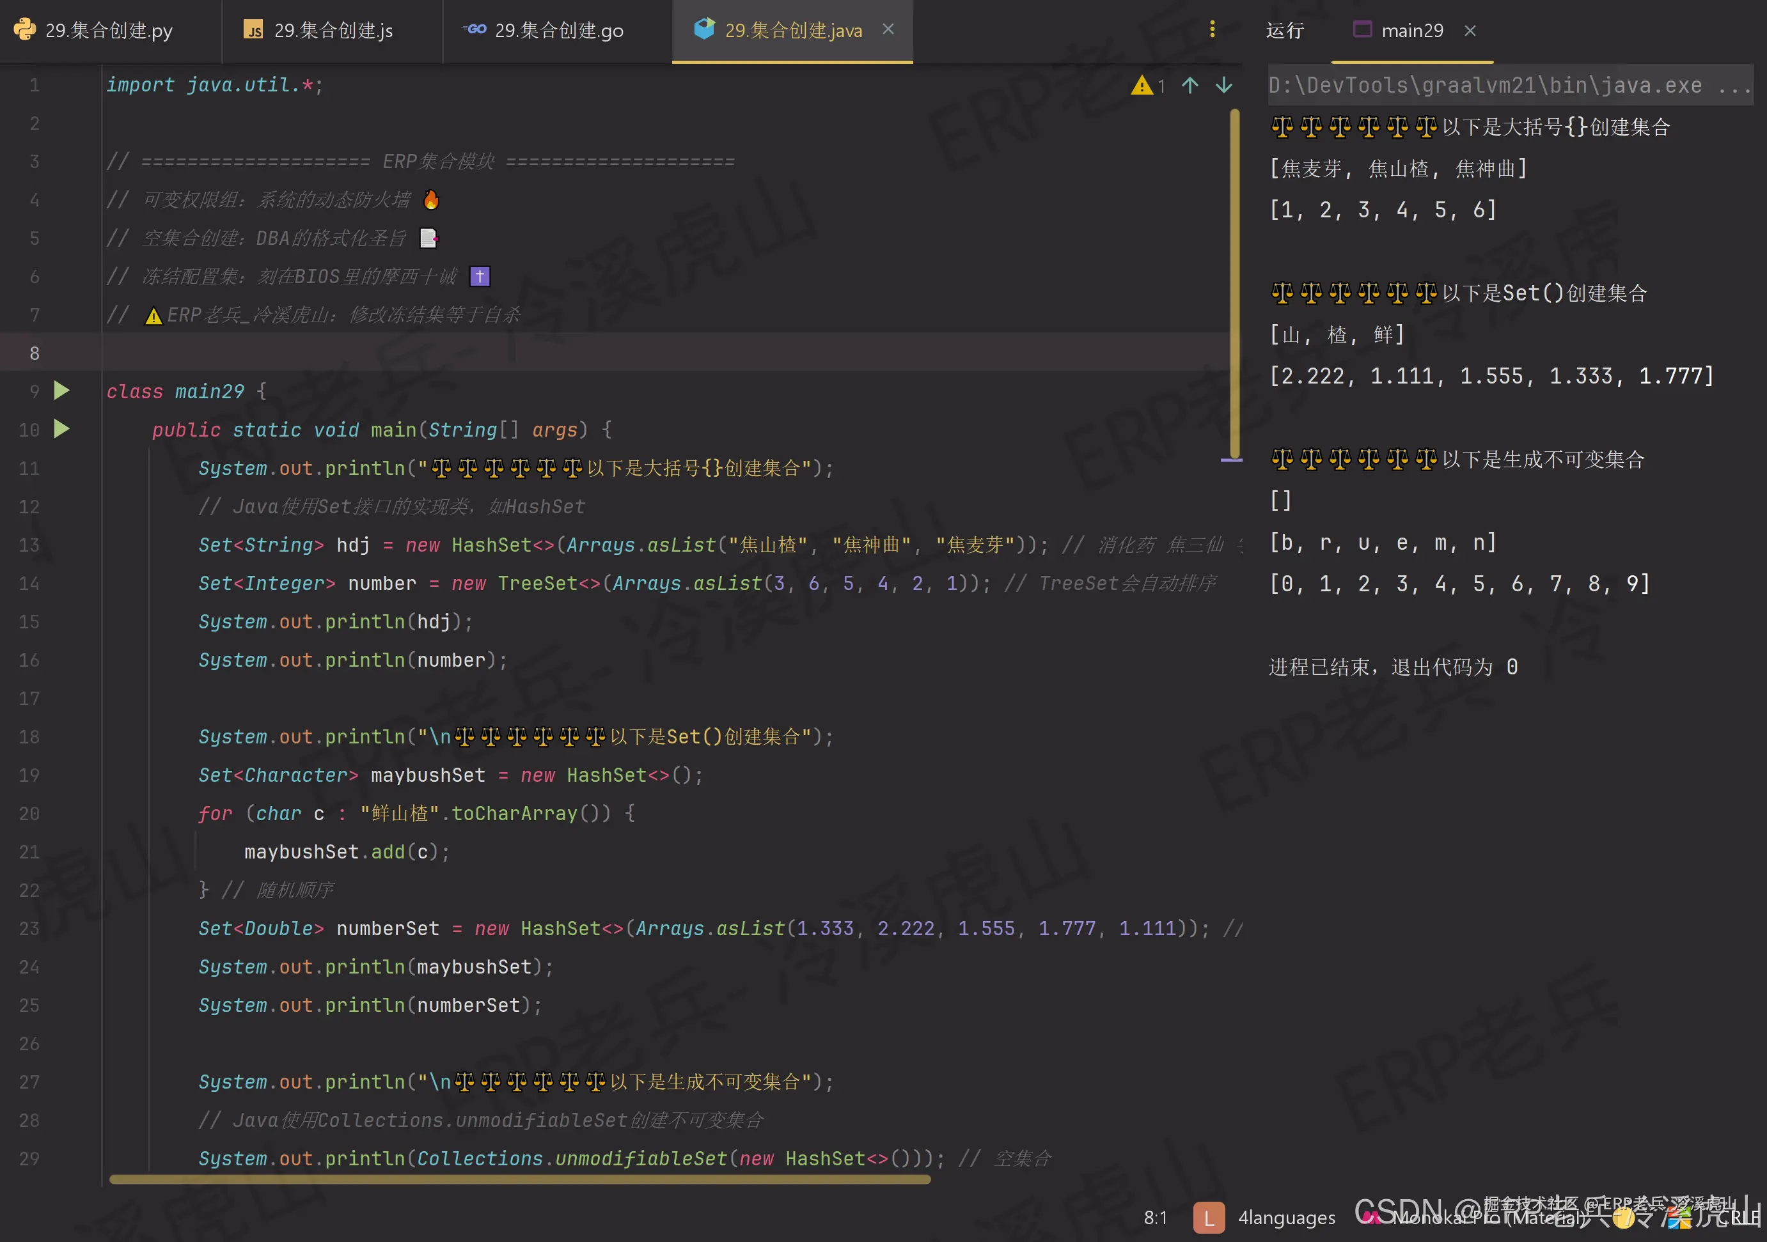Click the java.exe command line in console

[x=1486, y=86]
